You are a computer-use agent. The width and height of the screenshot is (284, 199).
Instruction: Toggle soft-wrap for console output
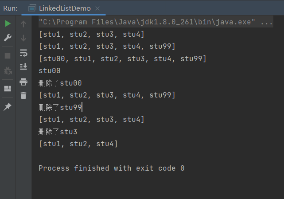point(23,53)
